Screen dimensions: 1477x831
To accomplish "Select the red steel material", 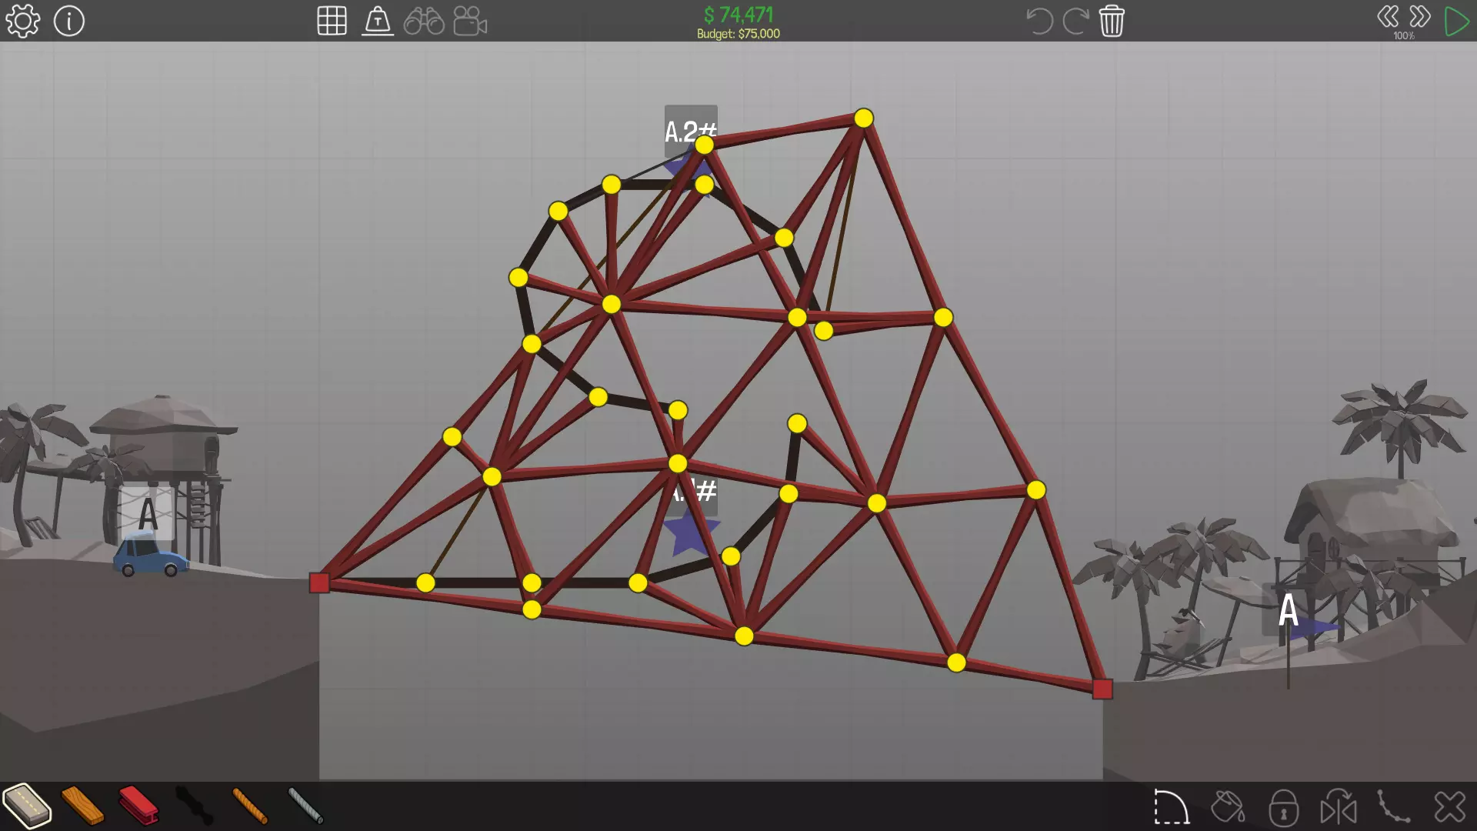I will tap(138, 806).
